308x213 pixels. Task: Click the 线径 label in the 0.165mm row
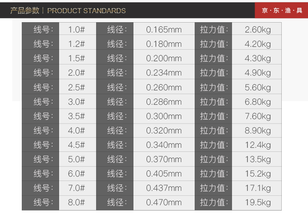click(117, 30)
